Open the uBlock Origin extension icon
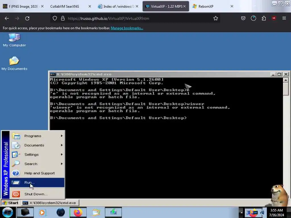The height and width of the screenshot is (218, 291). [x=274, y=18]
